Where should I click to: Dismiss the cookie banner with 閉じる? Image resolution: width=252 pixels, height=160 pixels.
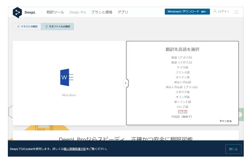233,149
